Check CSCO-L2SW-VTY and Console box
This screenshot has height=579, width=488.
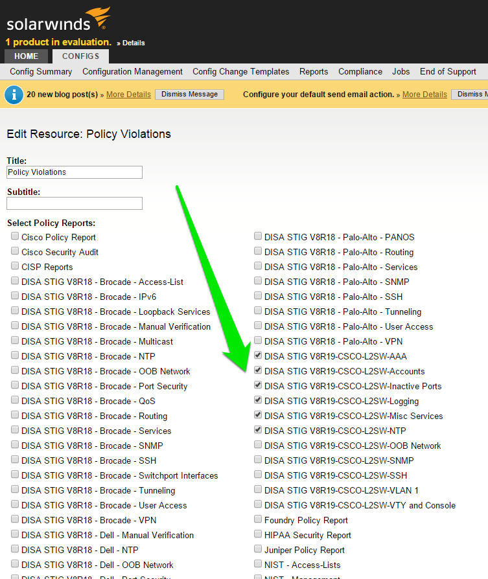[258, 504]
